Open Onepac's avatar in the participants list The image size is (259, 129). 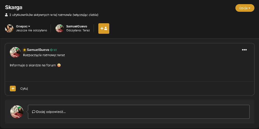coord(9,28)
